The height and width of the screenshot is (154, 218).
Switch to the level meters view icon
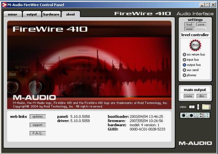point(206,107)
